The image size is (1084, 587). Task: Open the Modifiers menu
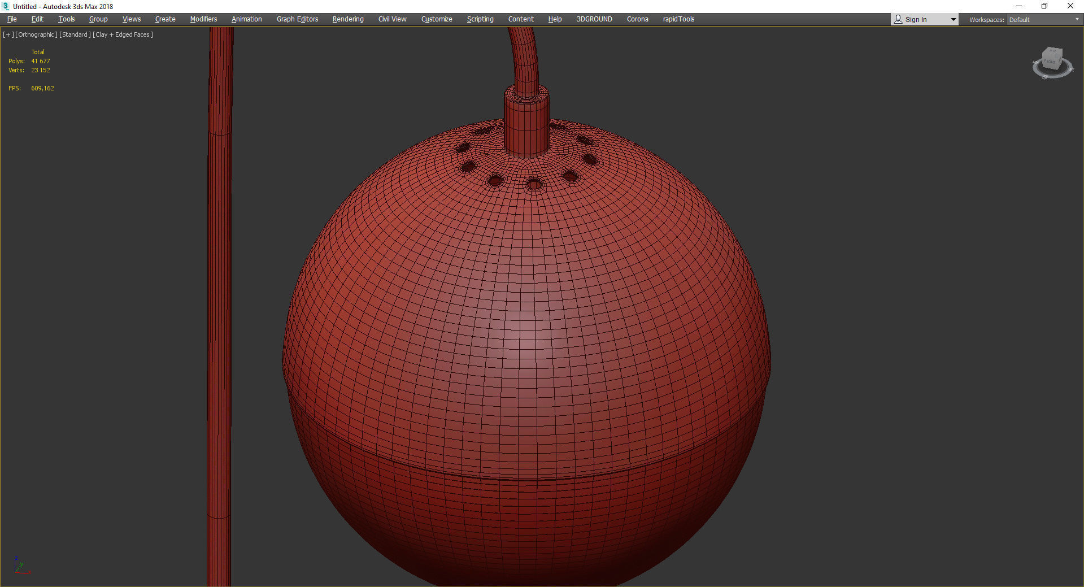tap(203, 19)
